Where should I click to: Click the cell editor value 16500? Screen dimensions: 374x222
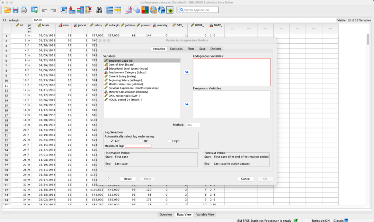coord(38,20)
